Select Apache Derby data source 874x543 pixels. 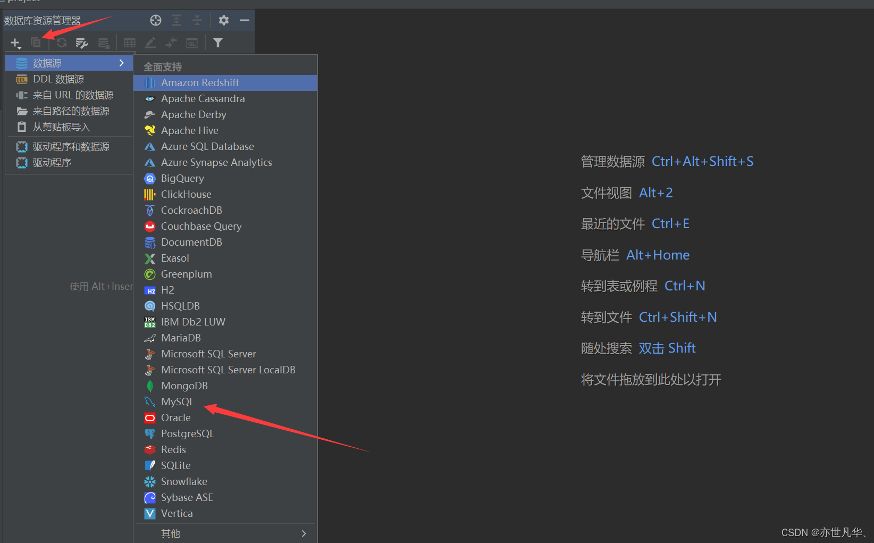click(x=225, y=114)
